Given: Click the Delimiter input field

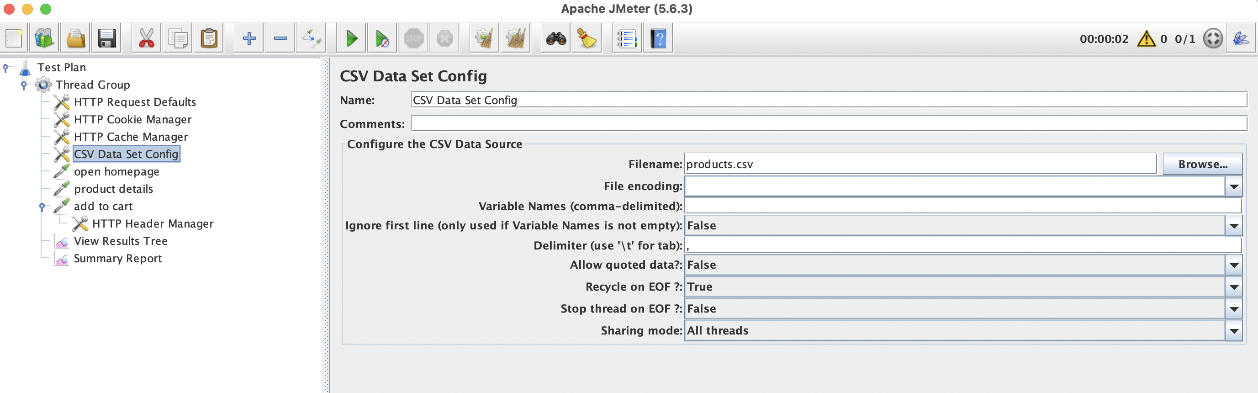Looking at the screenshot, I should 962,245.
